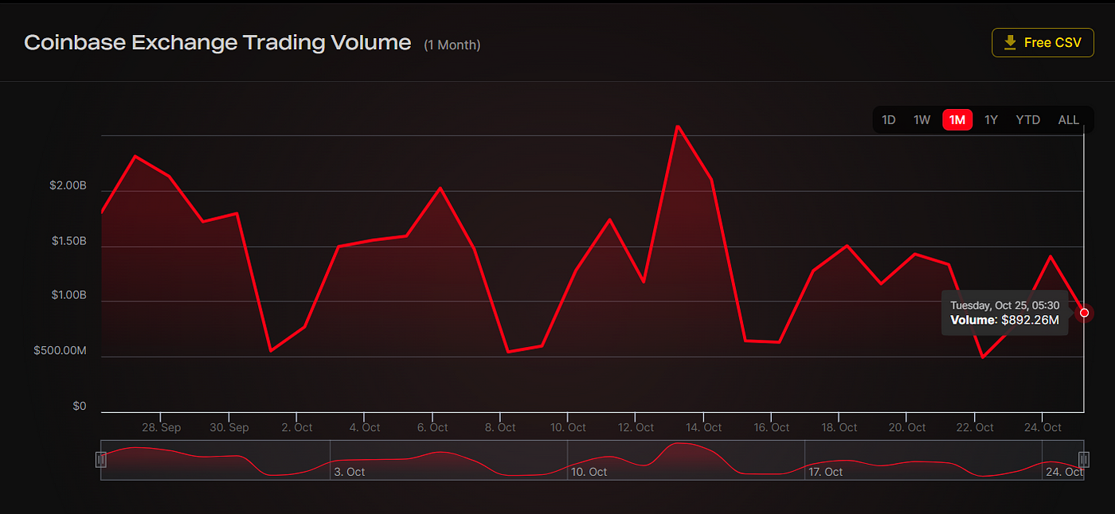This screenshot has height=514, width=1115.
Task: Click the 17. Oct navigator label
Action: click(825, 472)
